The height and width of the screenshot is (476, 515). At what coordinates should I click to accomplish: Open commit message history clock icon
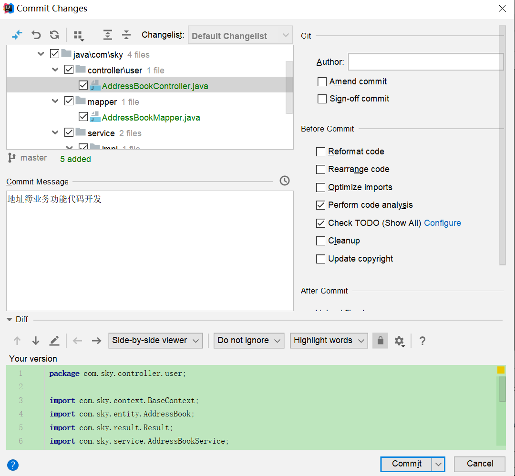pos(284,181)
